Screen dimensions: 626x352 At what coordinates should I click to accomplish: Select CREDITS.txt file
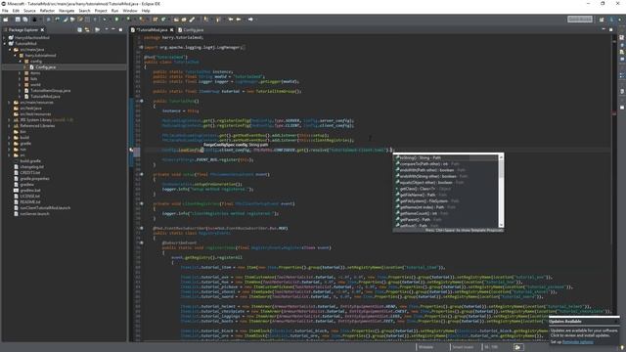30,173
